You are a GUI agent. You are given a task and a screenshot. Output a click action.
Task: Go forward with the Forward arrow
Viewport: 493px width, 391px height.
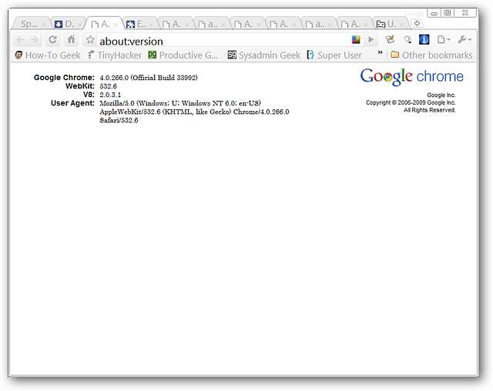click(34, 39)
